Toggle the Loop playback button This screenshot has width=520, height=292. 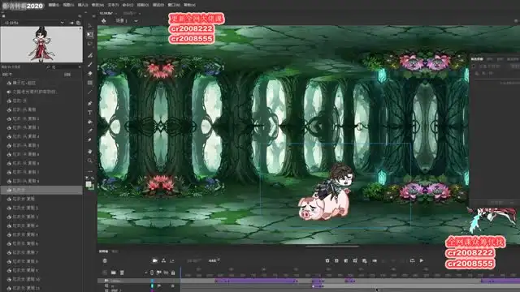tap(412, 261)
